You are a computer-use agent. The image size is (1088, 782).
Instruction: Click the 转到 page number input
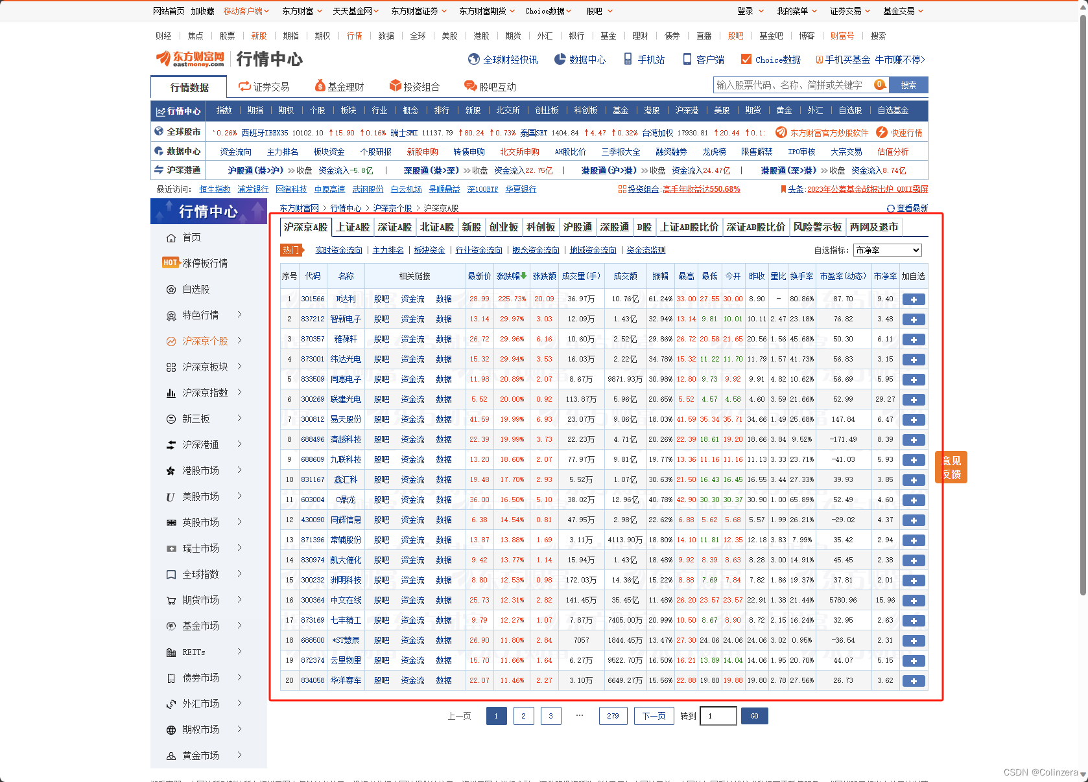point(718,716)
